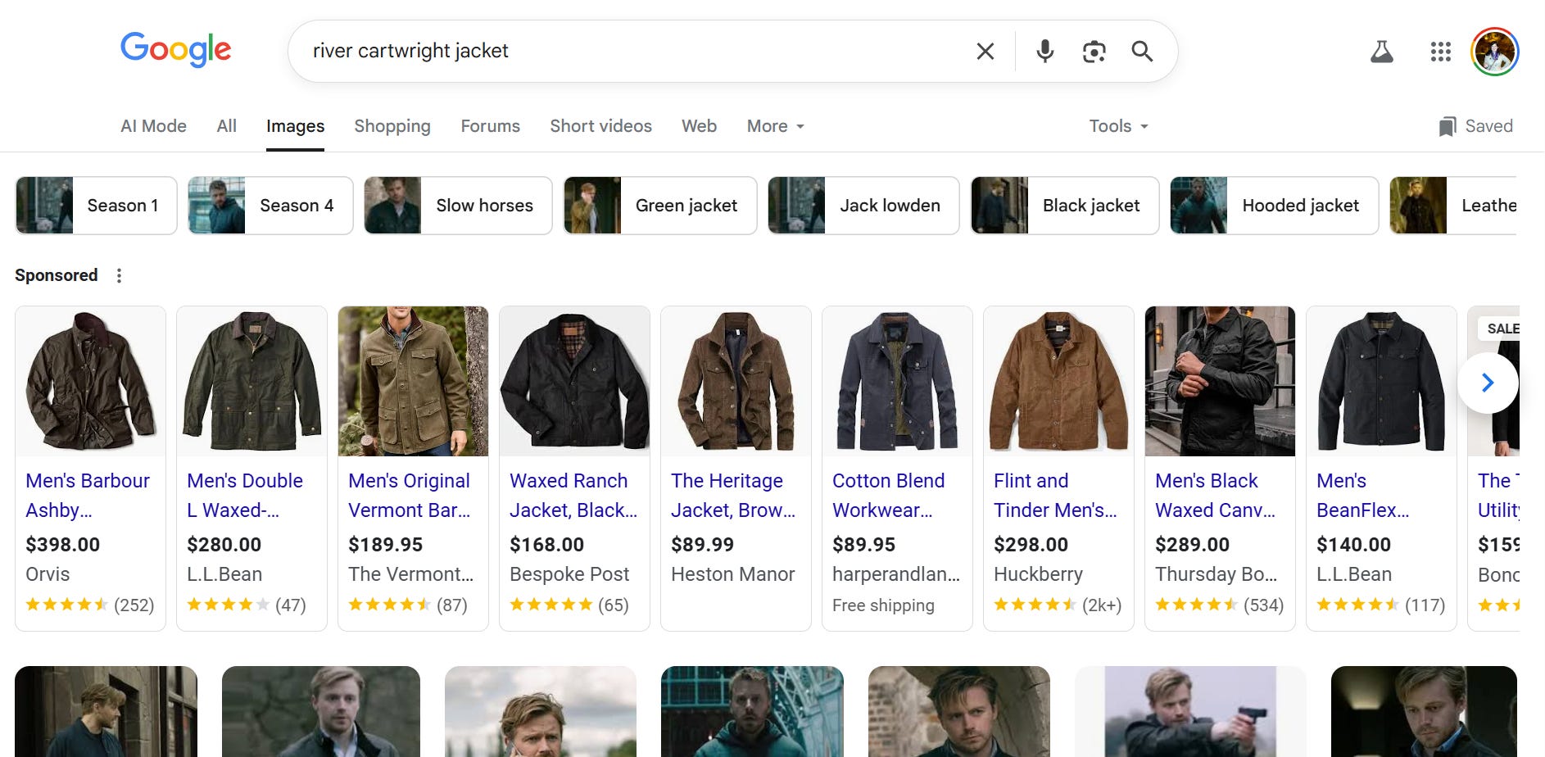Open Men's Original Vermont Barn product link
1545x757 pixels.
click(410, 496)
